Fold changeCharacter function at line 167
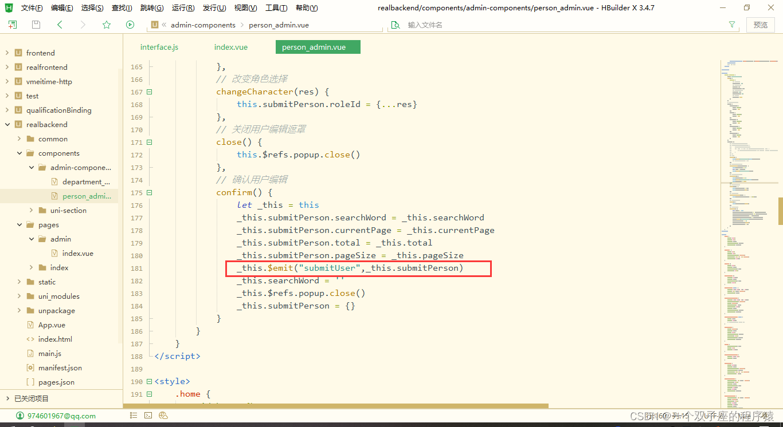Screen dimensions: 783x427 click(x=150, y=92)
